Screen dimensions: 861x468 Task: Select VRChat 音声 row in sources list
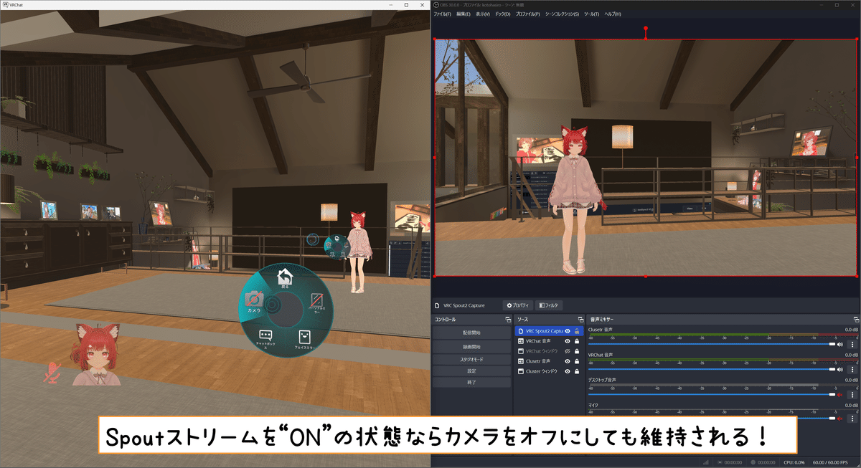point(549,341)
